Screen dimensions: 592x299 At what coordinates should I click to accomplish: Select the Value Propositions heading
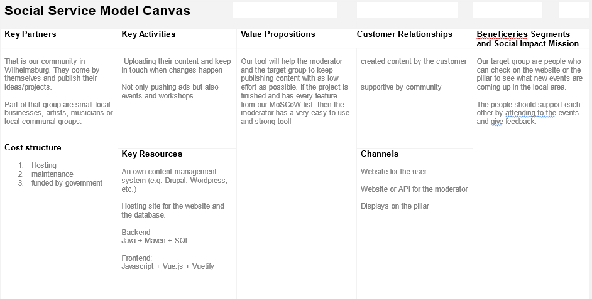coord(278,34)
